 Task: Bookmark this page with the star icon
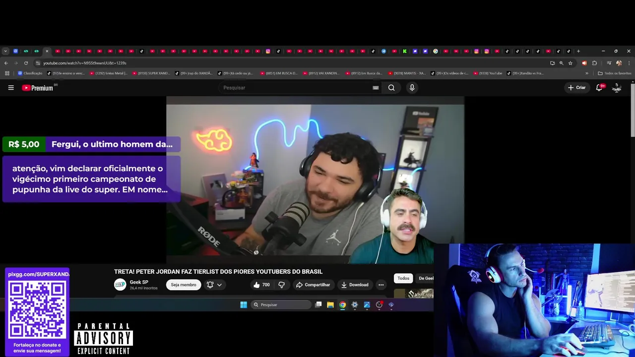(x=571, y=63)
